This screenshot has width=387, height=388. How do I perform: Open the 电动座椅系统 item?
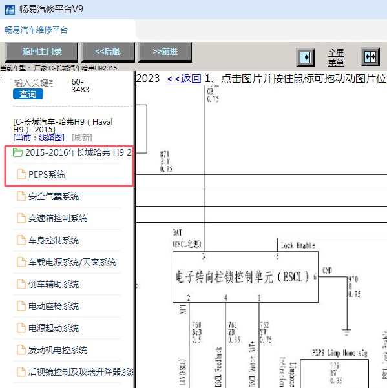point(54,307)
